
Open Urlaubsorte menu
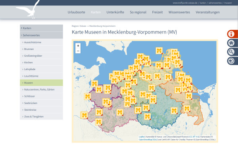(76, 12)
